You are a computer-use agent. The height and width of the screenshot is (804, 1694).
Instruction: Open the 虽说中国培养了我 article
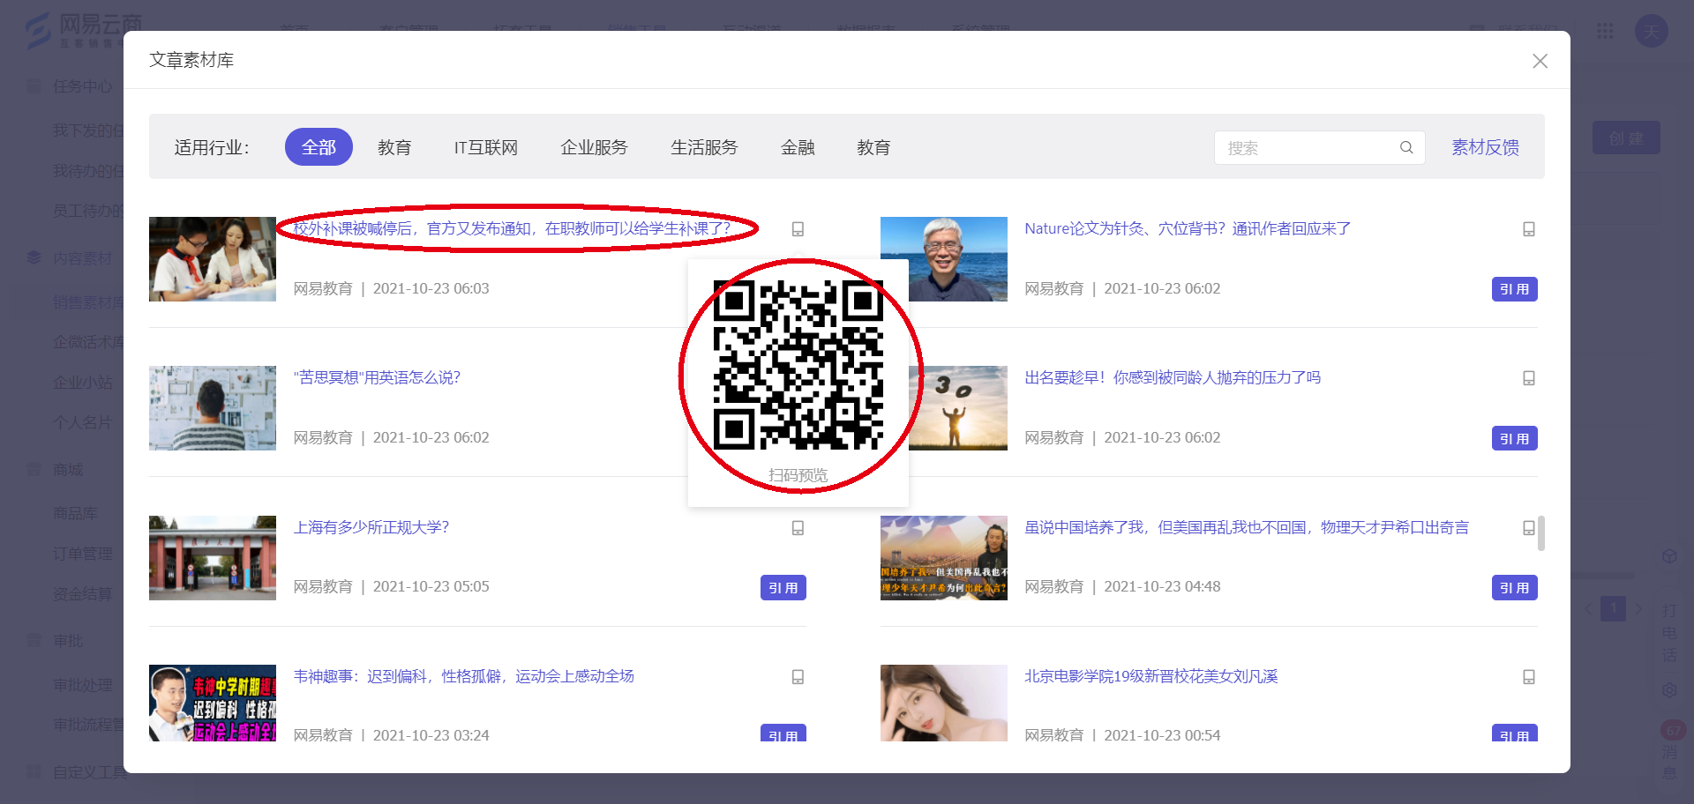pos(1247,527)
